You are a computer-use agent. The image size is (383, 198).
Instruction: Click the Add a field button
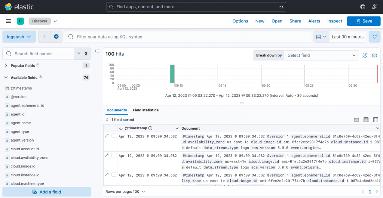tap(47, 192)
